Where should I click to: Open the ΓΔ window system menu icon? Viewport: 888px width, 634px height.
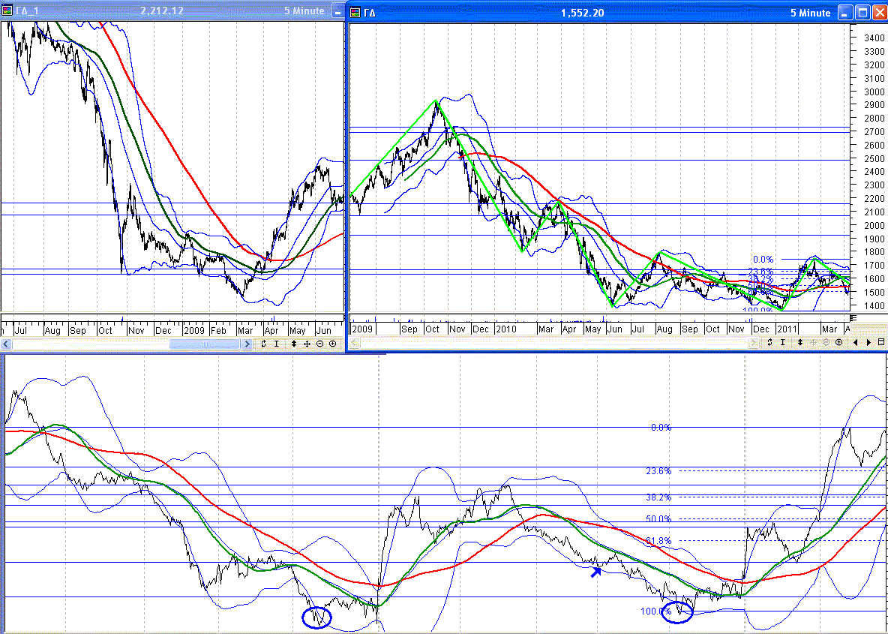[354, 13]
